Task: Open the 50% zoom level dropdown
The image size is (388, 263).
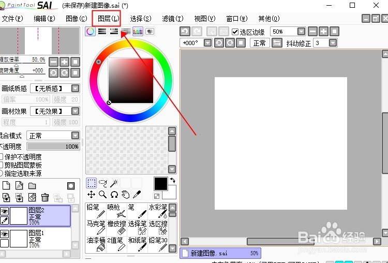Action: tap(301, 32)
